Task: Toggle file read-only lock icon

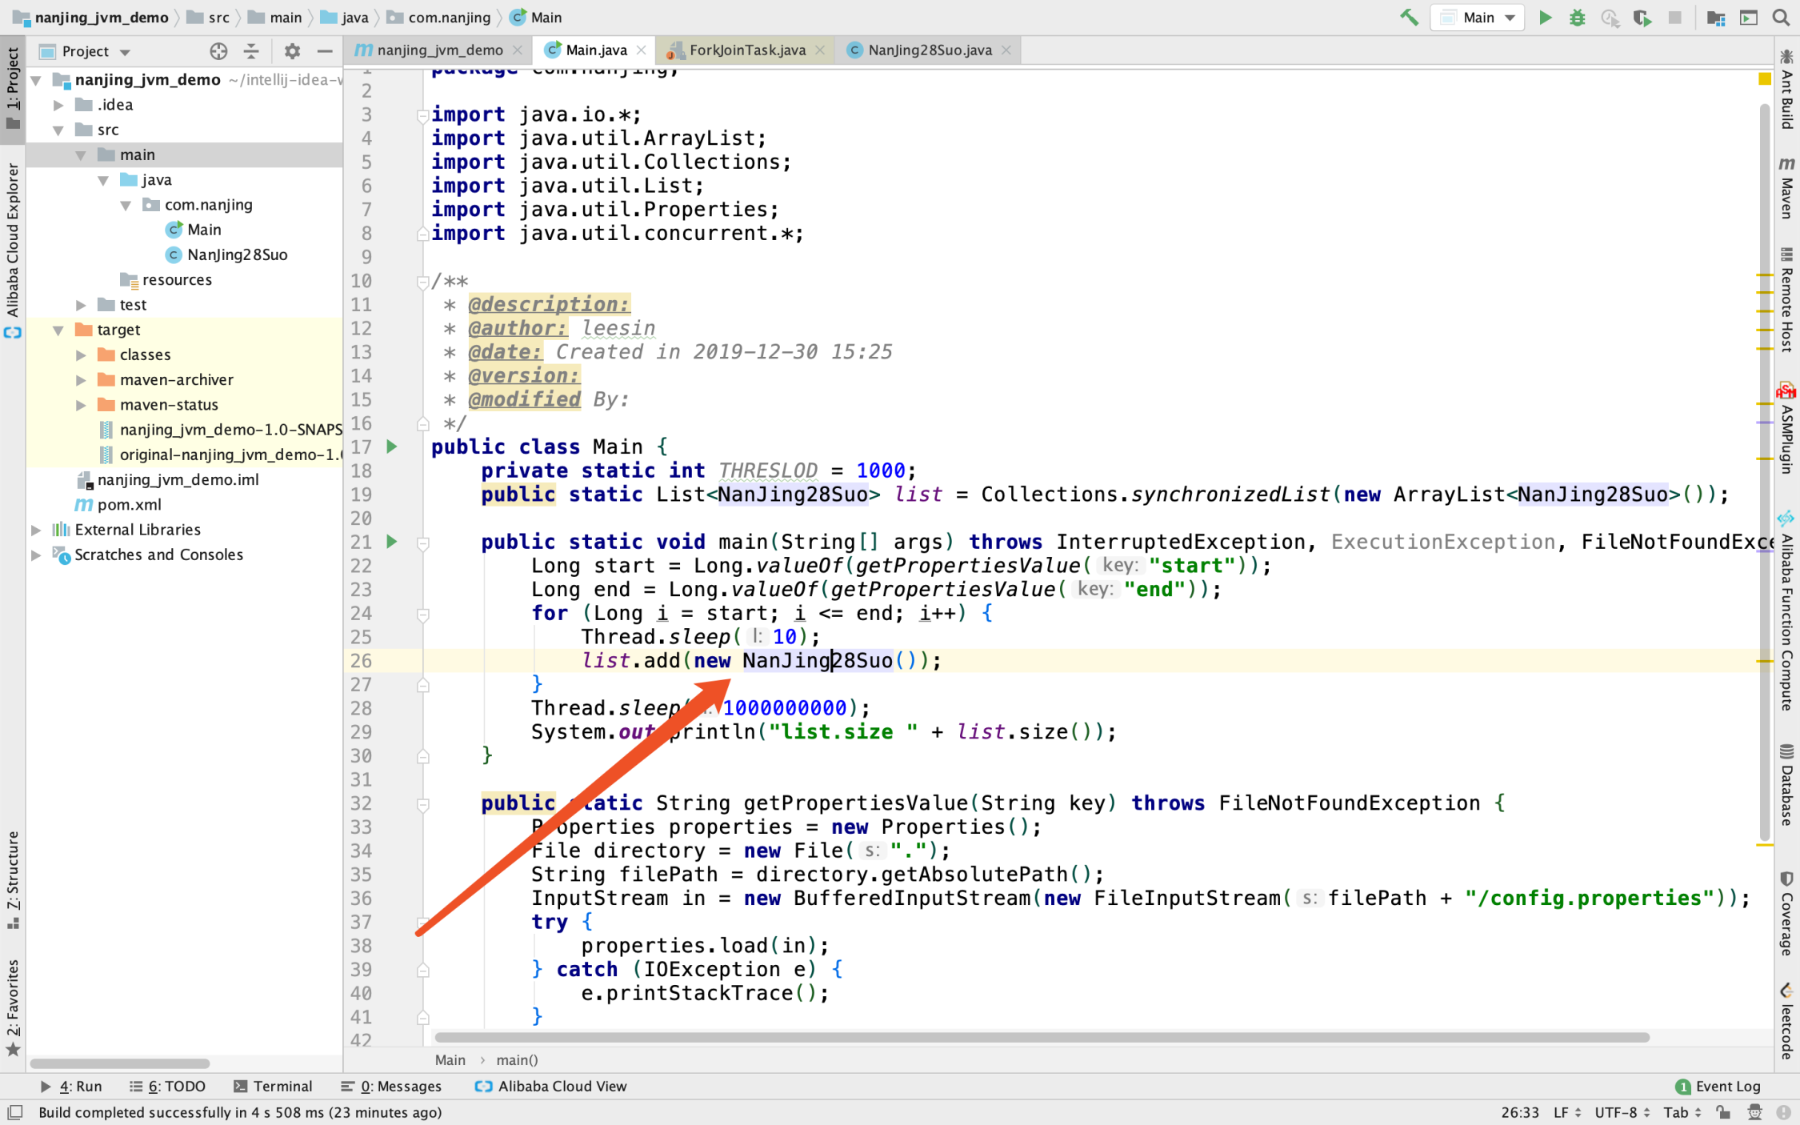Action: click(x=1723, y=1112)
